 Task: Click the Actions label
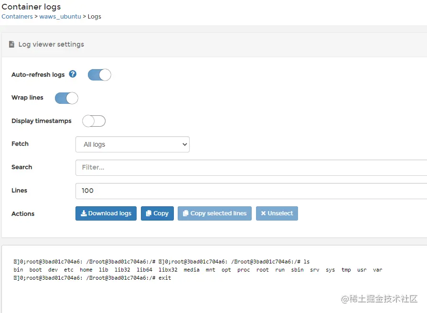coord(23,214)
